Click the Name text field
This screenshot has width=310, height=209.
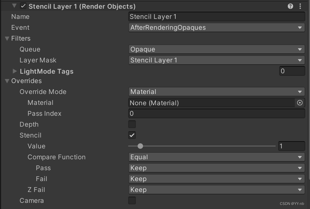[217, 17]
